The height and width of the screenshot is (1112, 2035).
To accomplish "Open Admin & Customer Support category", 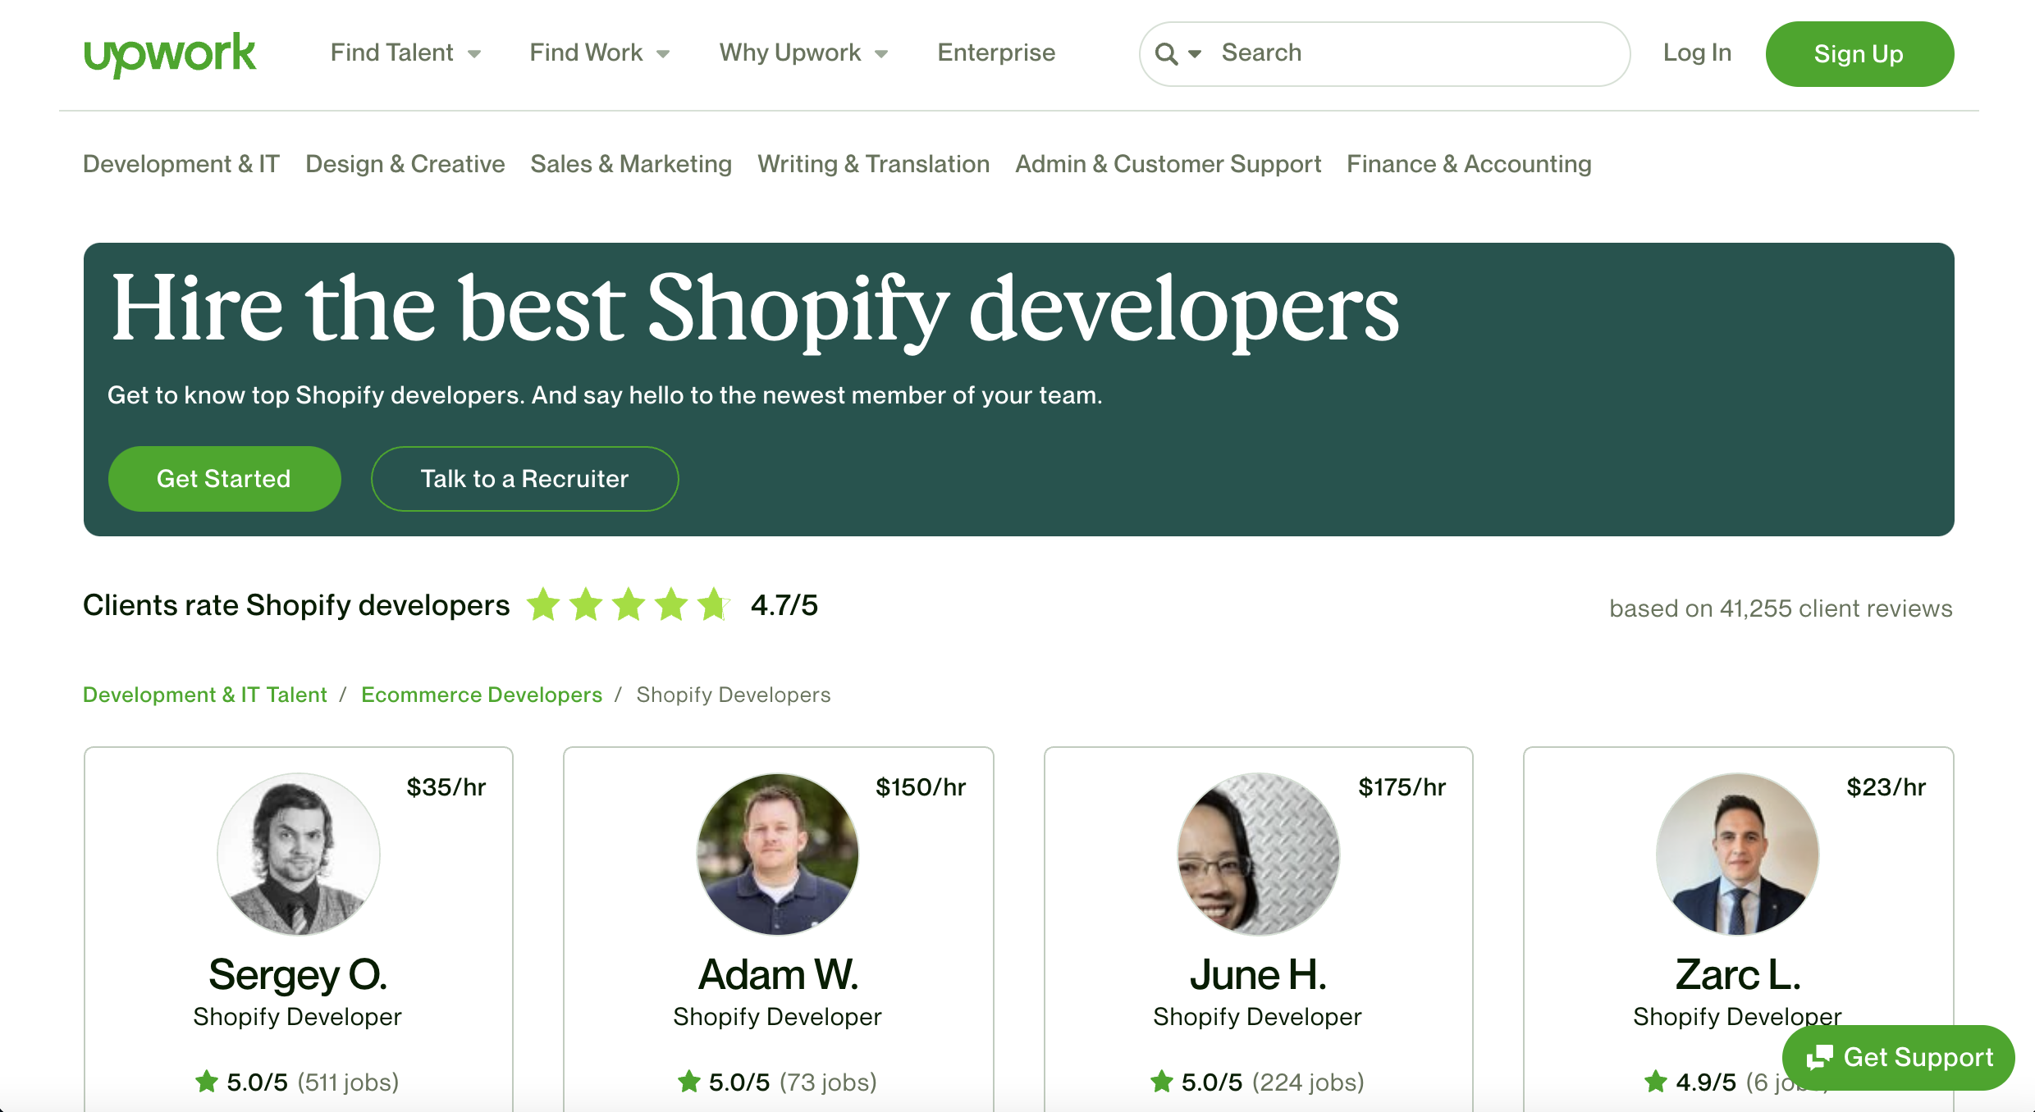I will click(1168, 164).
